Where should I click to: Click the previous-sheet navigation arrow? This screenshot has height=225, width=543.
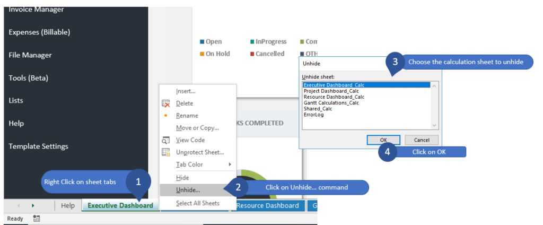point(19,205)
